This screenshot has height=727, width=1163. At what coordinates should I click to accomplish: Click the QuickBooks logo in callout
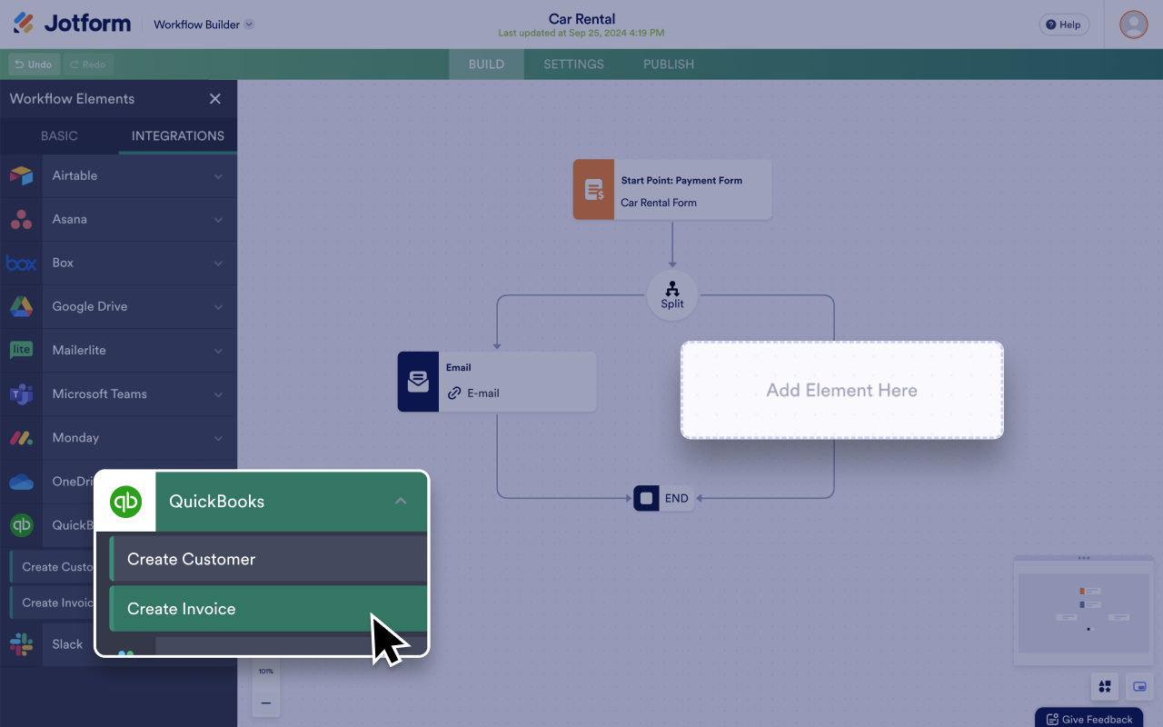pos(125,502)
